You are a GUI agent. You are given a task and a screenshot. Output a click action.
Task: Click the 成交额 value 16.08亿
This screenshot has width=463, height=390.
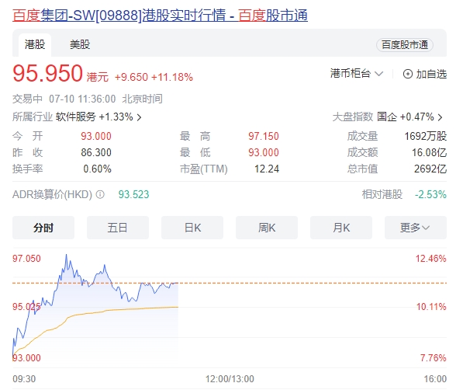click(x=429, y=152)
